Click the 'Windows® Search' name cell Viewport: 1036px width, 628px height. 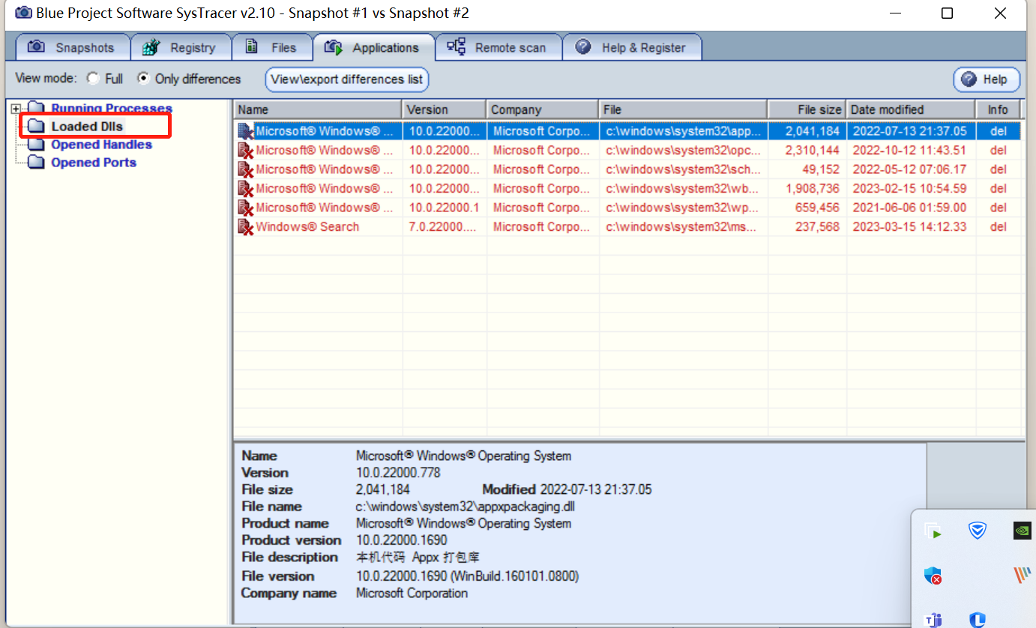307,227
